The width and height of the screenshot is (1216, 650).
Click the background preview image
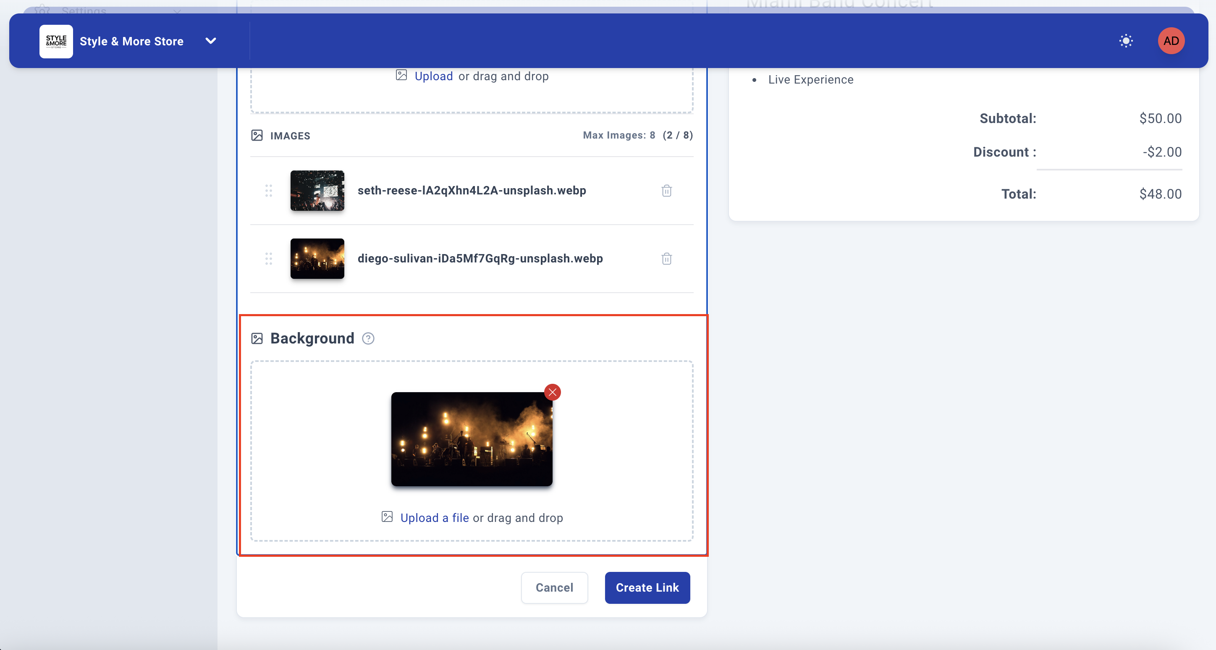[x=471, y=439]
